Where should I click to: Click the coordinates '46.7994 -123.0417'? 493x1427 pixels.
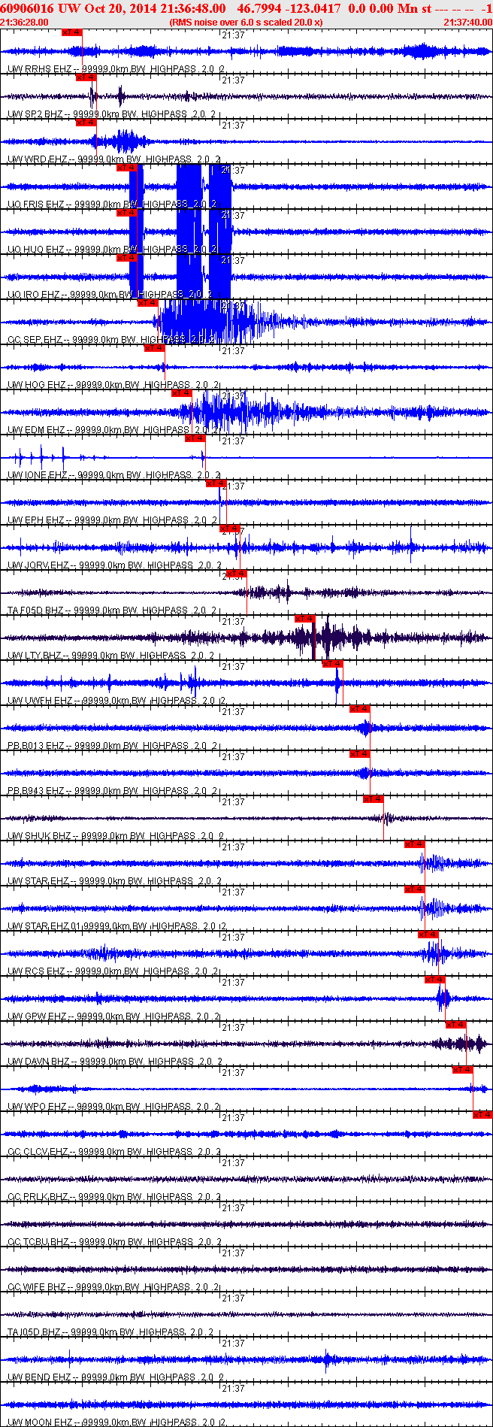(289, 8)
